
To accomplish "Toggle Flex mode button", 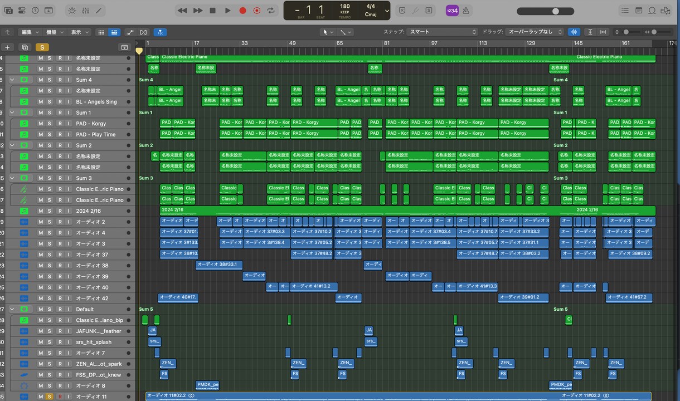I will [143, 32].
